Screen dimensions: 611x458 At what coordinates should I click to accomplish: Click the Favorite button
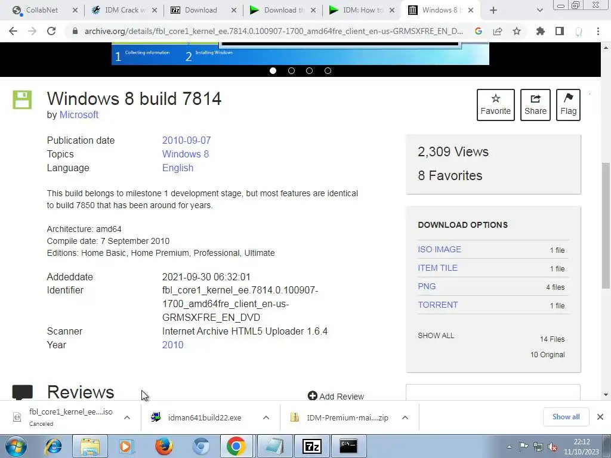click(496, 105)
